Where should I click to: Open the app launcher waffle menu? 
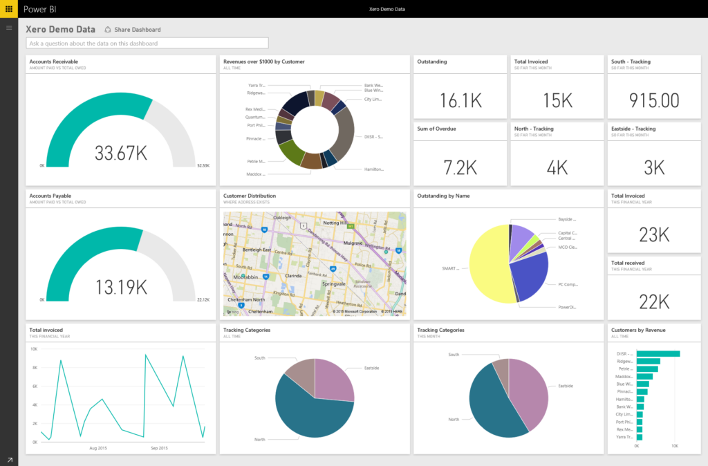point(9,9)
